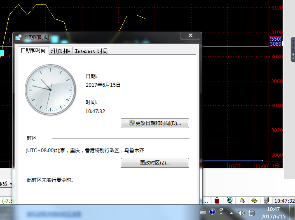Click the keyboard icon in the taskbar language bar
Viewport: 295px width, 220px height.
click(x=203, y=213)
